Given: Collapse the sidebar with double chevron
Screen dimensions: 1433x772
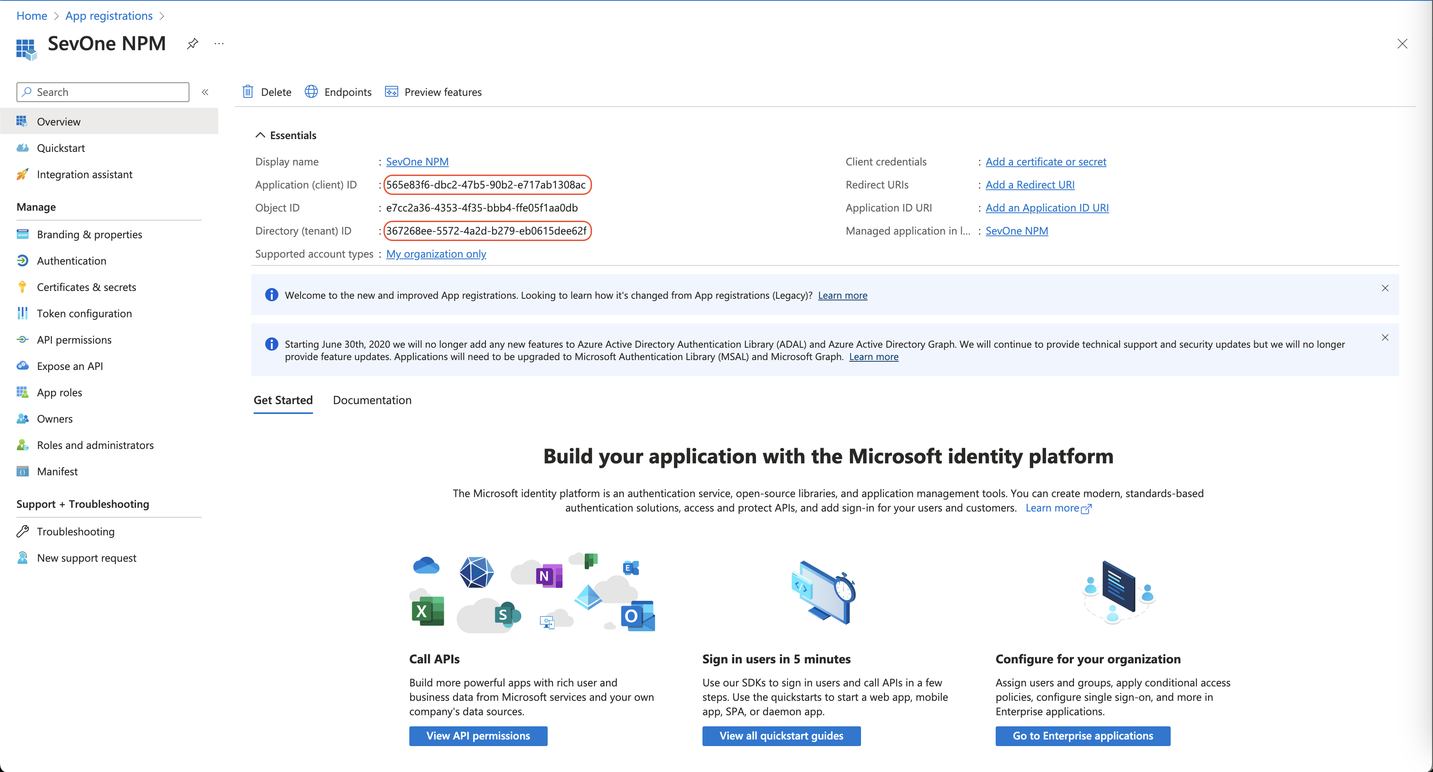Looking at the screenshot, I should tap(205, 92).
